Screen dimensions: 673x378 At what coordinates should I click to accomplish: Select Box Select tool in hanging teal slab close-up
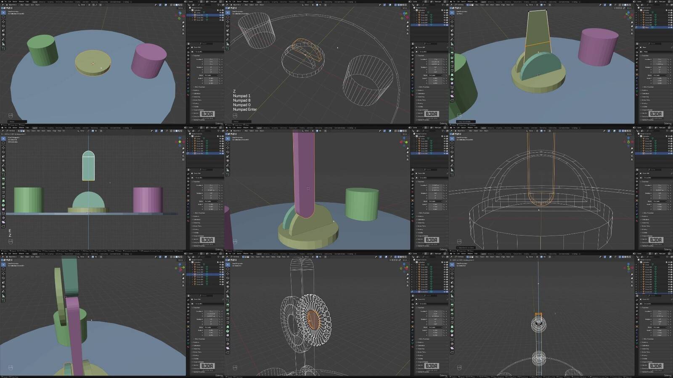pos(3,265)
